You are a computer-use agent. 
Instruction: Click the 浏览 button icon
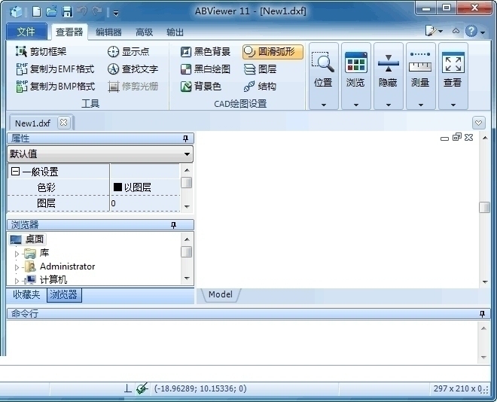pyautogui.click(x=356, y=62)
